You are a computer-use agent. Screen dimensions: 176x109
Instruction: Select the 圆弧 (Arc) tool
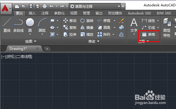42,25
